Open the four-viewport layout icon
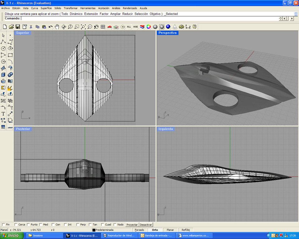This screenshot has width=299, height=239. 103,27
